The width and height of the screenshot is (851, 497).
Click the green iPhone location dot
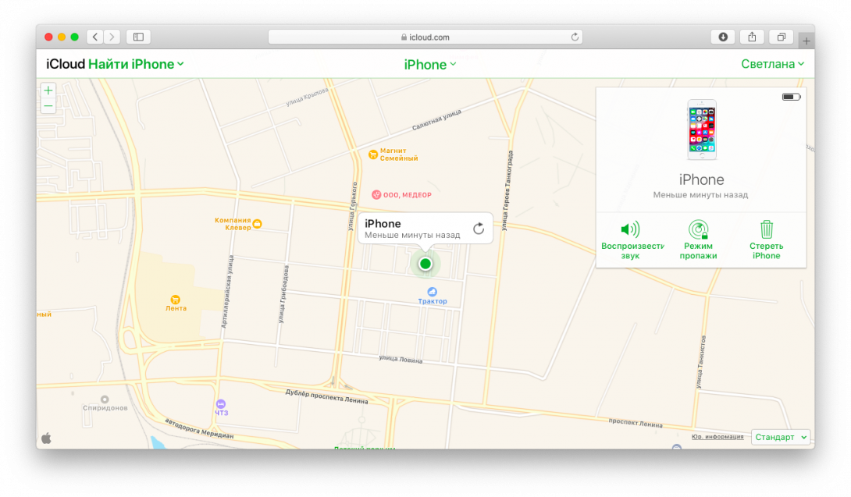[x=425, y=264]
